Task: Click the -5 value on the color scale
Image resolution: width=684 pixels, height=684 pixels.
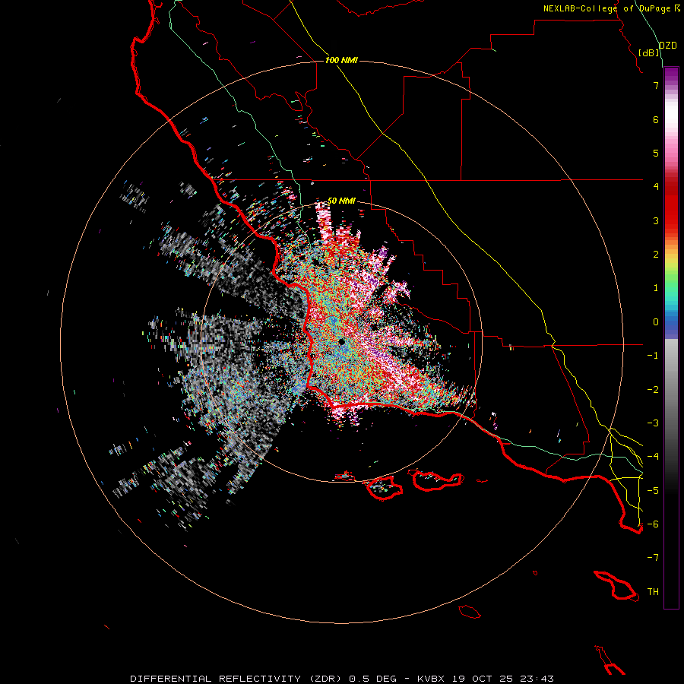Action: (x=653, y=491)
